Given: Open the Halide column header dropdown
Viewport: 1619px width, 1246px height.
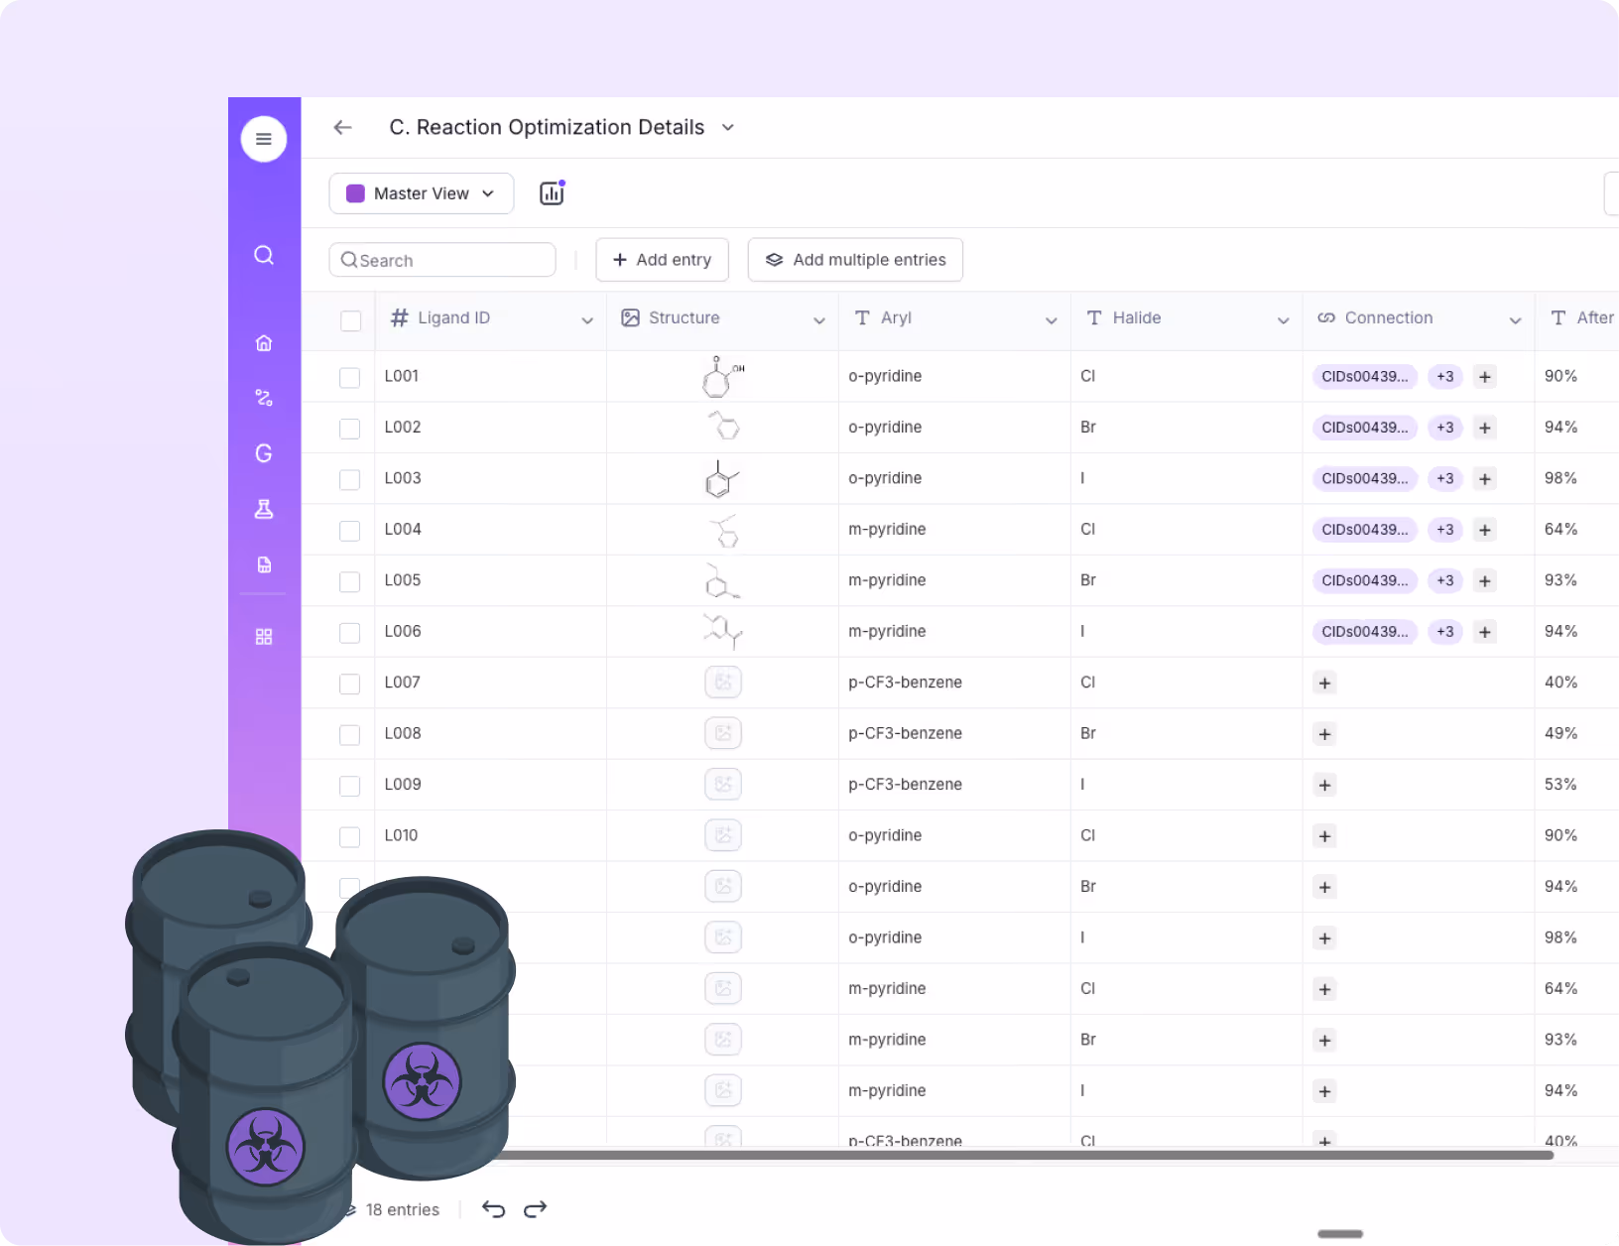Looking at the screenshot, I should (x=1284, y=320).
